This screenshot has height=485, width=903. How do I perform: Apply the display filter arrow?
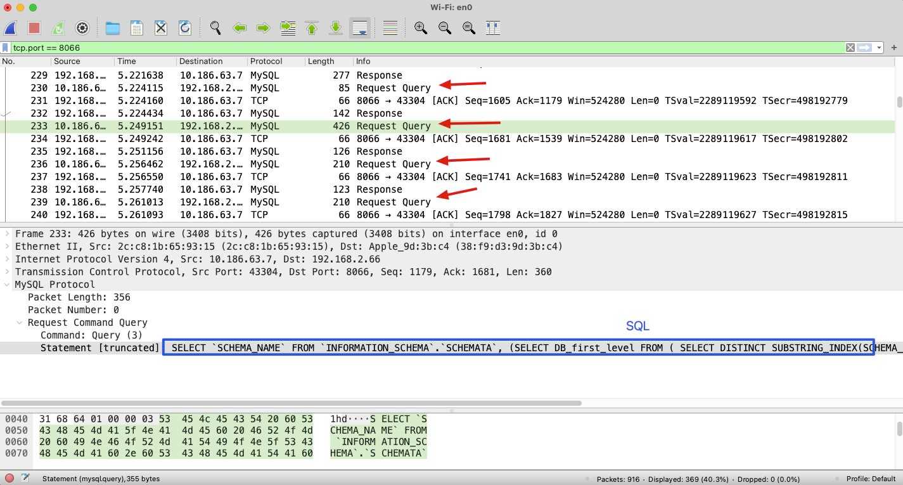(x=865, y=48)
